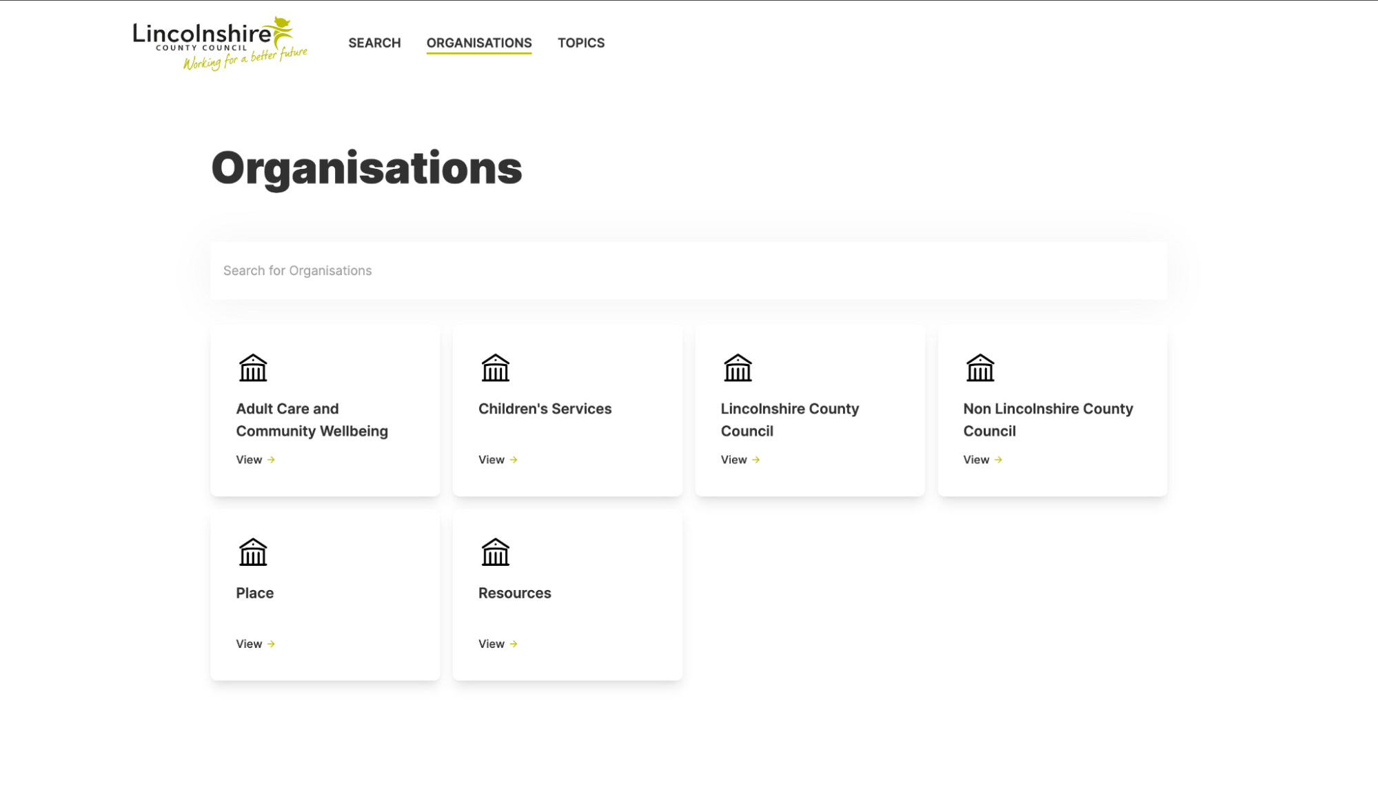Click building icon on Resources card
The width and height of the screenshot is (1378, 792).
[x=495, y=552]
